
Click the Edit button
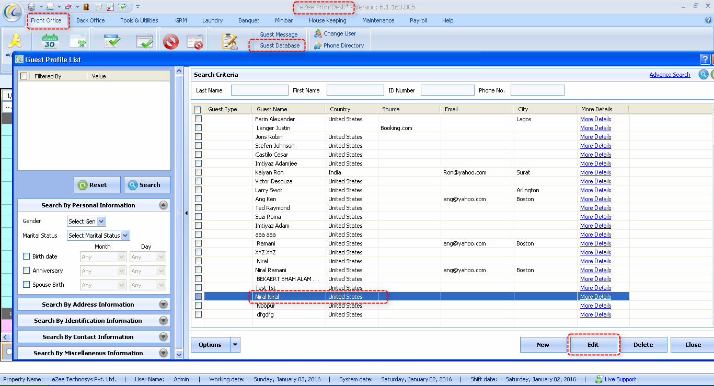(593, 345)
